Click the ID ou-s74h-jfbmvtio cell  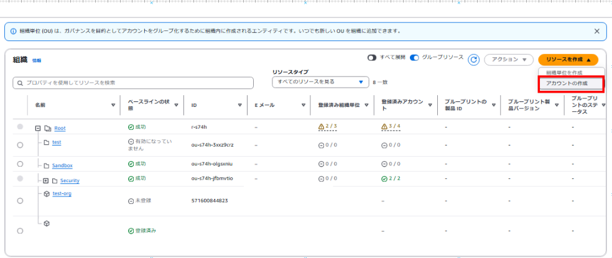[212, 178]
